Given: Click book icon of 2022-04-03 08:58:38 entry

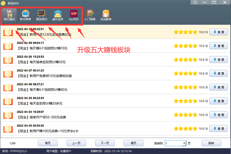Looking at the screenshot, I should 8,129.
